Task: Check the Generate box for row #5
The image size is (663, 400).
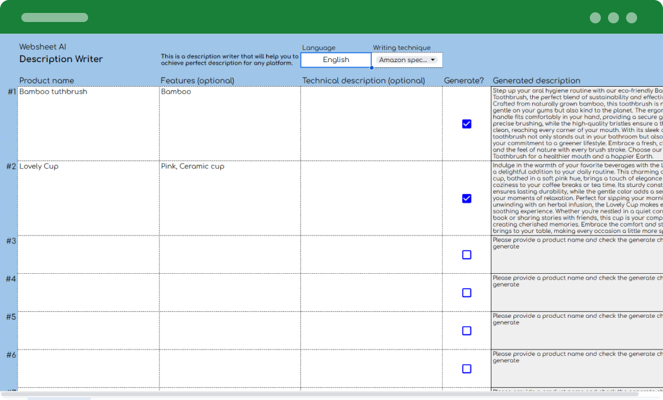Action: pyautogui.click(x=466, y=331)
